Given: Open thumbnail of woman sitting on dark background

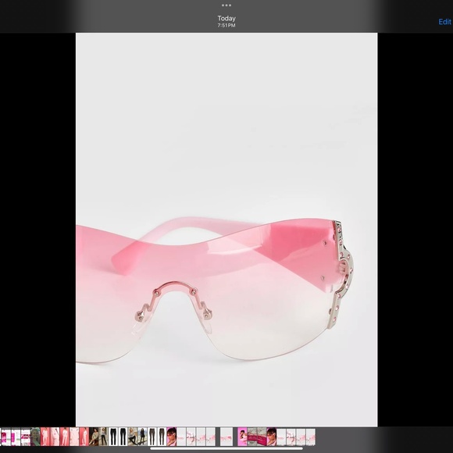Looking at the screenshot, I should tap(94, 437).
